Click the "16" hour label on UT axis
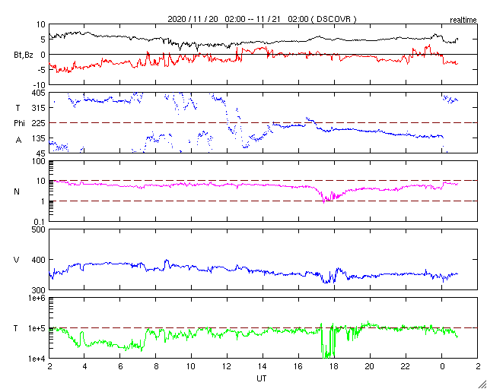Viewport: 487px width, 389px height. (298, 367)
